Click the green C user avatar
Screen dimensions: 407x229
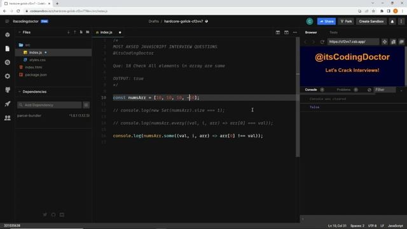point(310,22)
